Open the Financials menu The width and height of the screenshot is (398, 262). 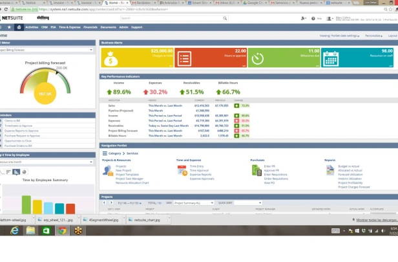(90, 27)
